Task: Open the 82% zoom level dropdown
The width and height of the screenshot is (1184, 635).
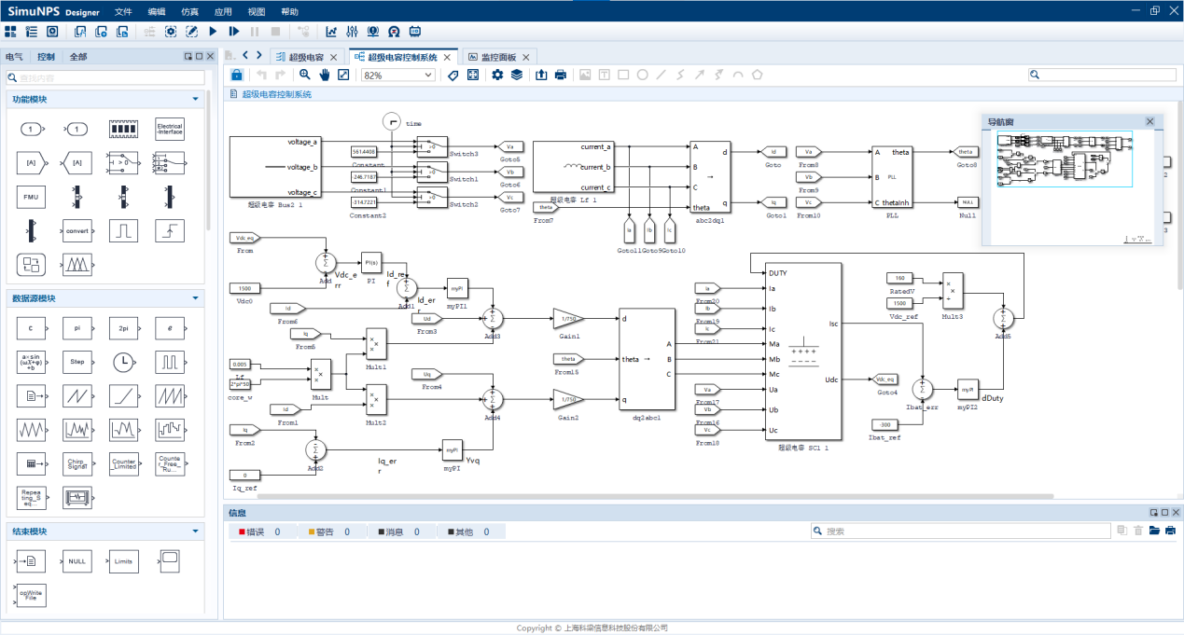Action: (398, 75)
